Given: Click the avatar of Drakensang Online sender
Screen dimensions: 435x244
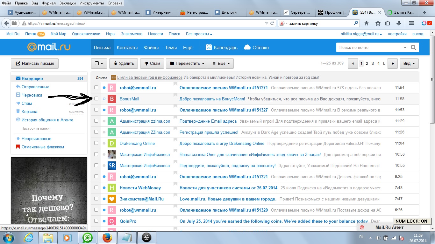Looking at the screenshot, I should coord(112,143).
